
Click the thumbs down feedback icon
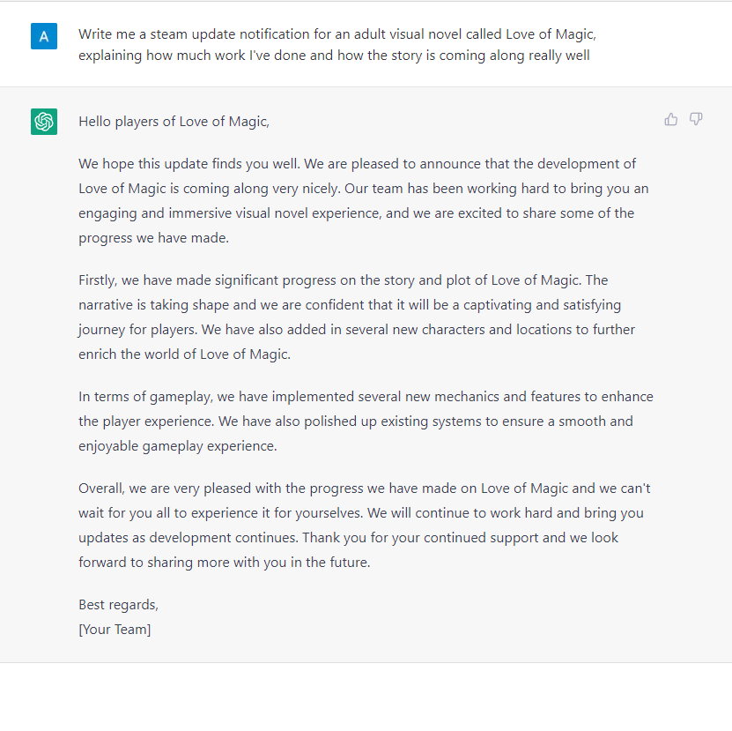point(696,120)
